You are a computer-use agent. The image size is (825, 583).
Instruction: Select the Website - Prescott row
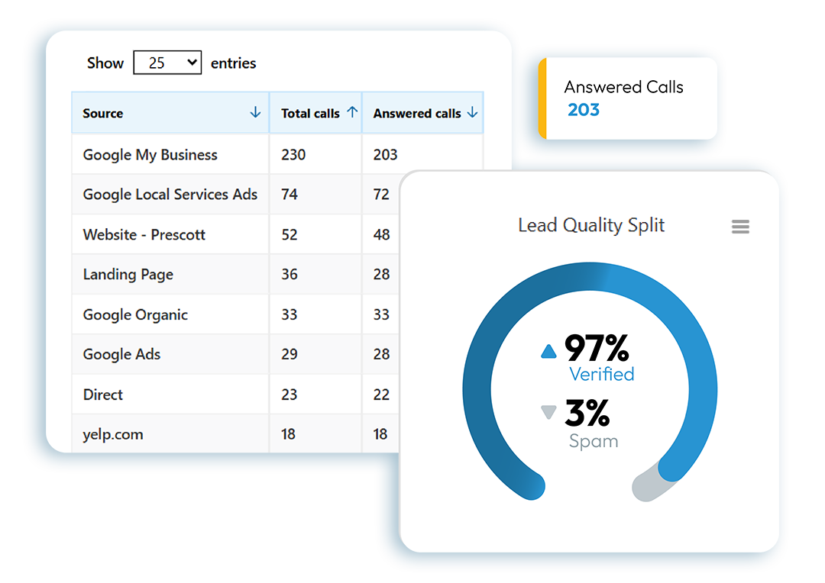tap(144, 235)
